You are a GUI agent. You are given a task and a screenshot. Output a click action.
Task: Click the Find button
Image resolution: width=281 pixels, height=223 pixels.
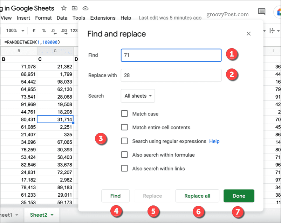(x=115, y=196)
